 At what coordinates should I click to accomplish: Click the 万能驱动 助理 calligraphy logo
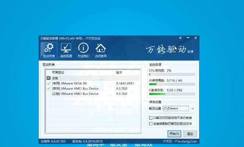[169, 50]
